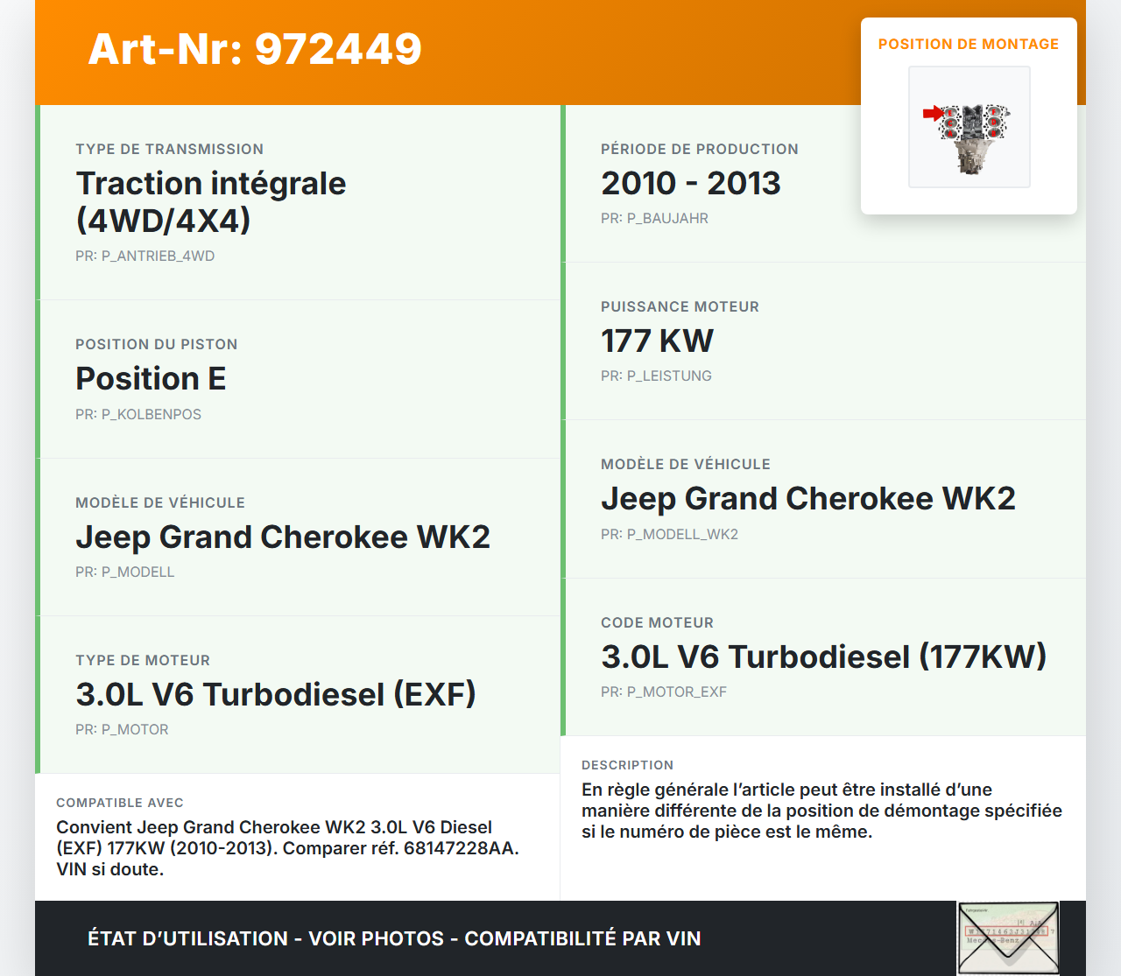Click the POSITION DE MONTAGE label
Screen dimensions: 1121x976
pyautogui.click(x=968, y=44)
